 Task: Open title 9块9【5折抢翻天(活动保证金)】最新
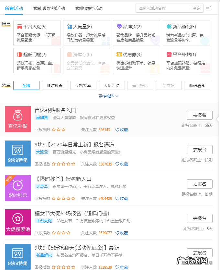coord(77,248)
